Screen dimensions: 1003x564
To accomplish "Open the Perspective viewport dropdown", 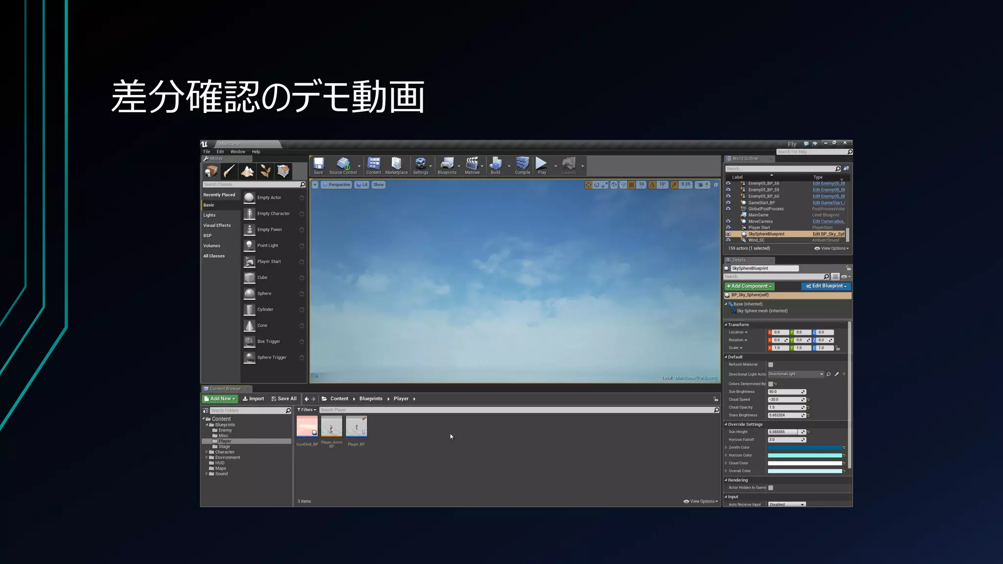I will click(336, 185).
